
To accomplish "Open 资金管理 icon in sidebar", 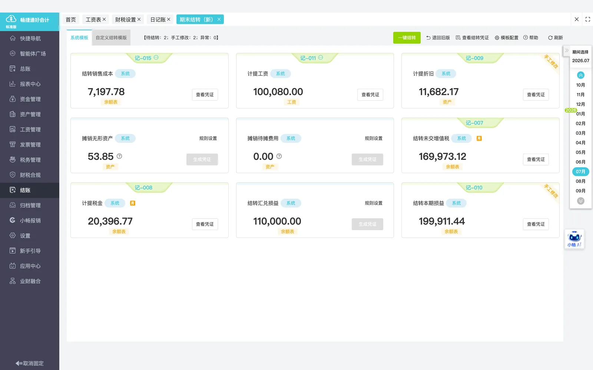I will 13,99.
